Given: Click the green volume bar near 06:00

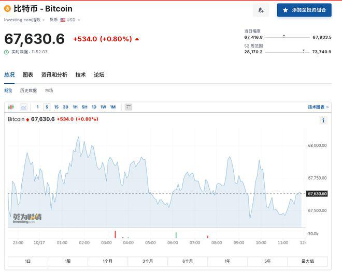Looking at the screenshot, I should point(176,235).
